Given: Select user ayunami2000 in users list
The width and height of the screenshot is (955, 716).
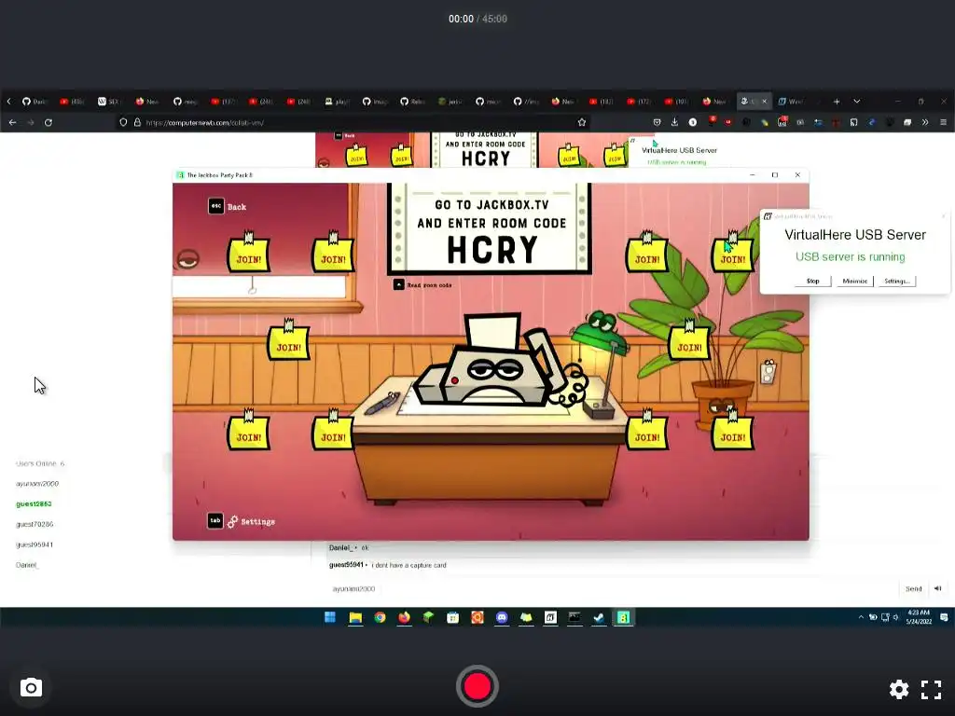Looking at the screenshot, I should coord(37,484).
